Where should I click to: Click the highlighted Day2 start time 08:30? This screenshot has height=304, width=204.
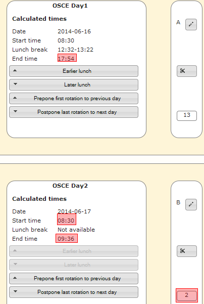point(67,220)
